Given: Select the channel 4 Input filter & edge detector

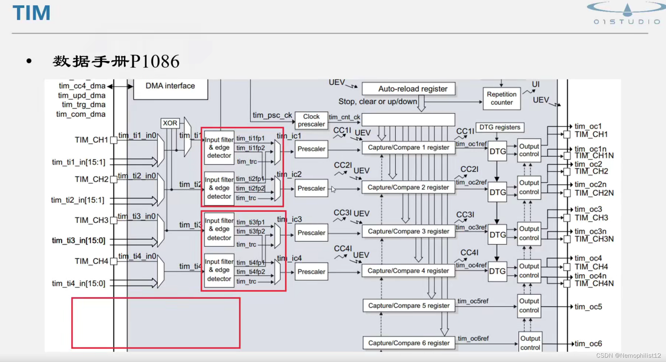Looking at the screenshot, I should 219,270.
